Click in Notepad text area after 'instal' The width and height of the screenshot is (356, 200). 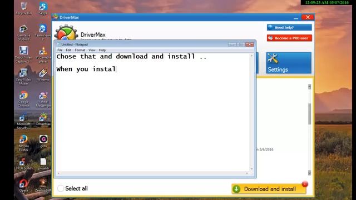pos(116,69)
